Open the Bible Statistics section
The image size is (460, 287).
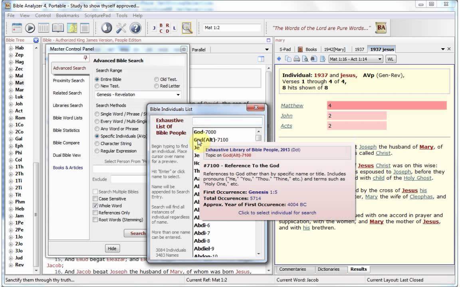pos(66,130)
